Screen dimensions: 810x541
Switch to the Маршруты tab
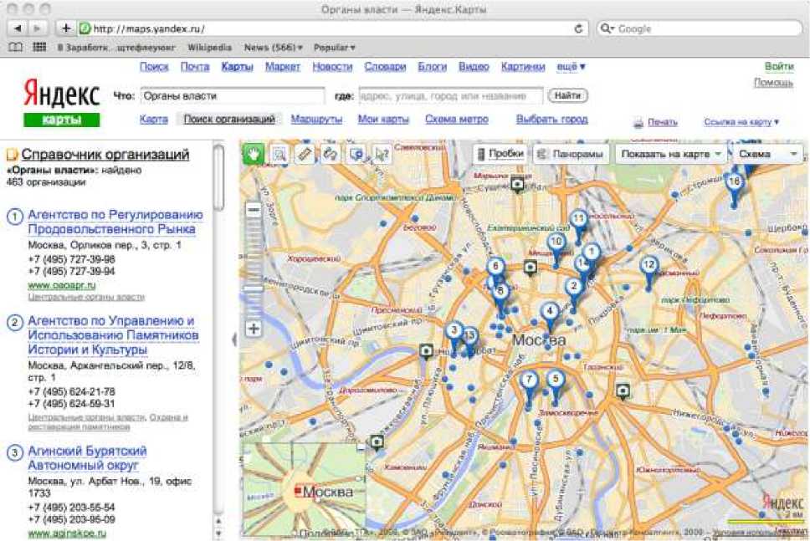tap(316, 120)
